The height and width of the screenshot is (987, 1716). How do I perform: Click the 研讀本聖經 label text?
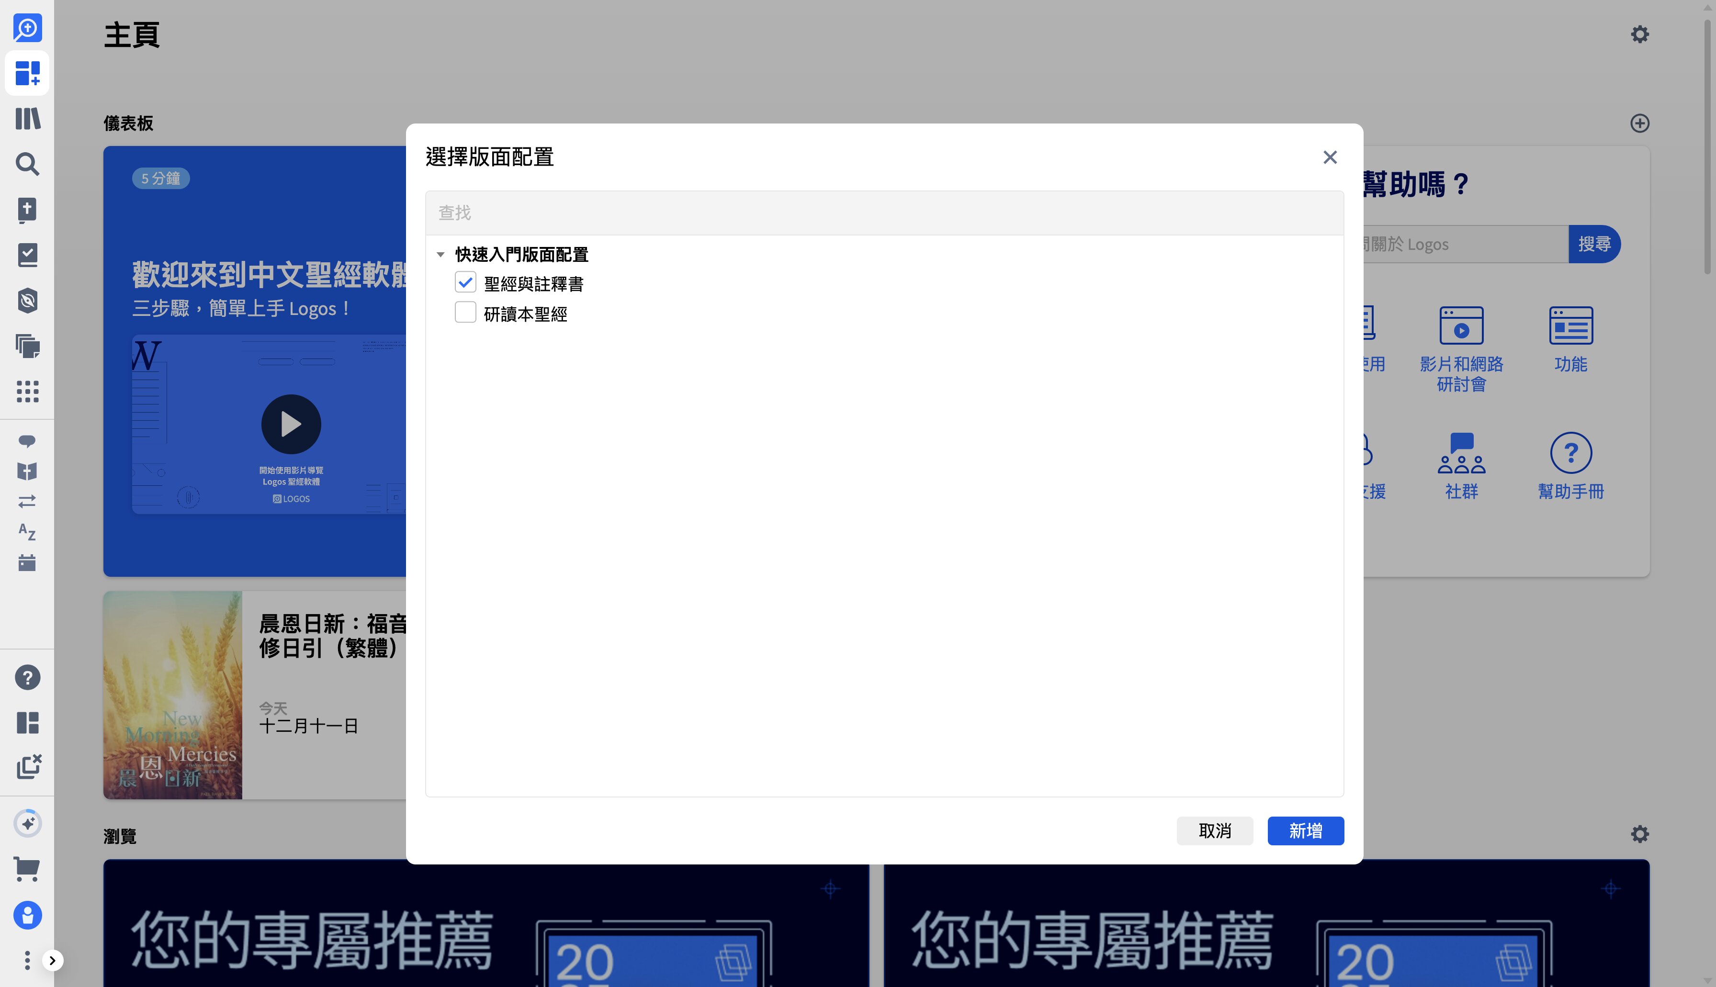pyautogui.click(x=525, y=314)
